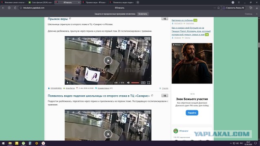The width and height of the screenshot is (260, 146).
Task: Click rating 15 of second post
Action: click(165, 96)
